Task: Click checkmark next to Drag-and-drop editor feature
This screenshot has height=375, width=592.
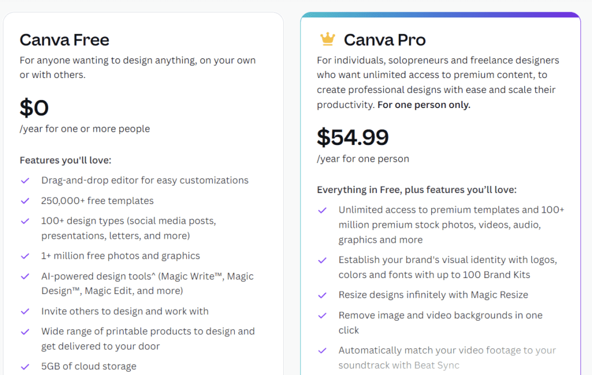Action: (25, 181)
